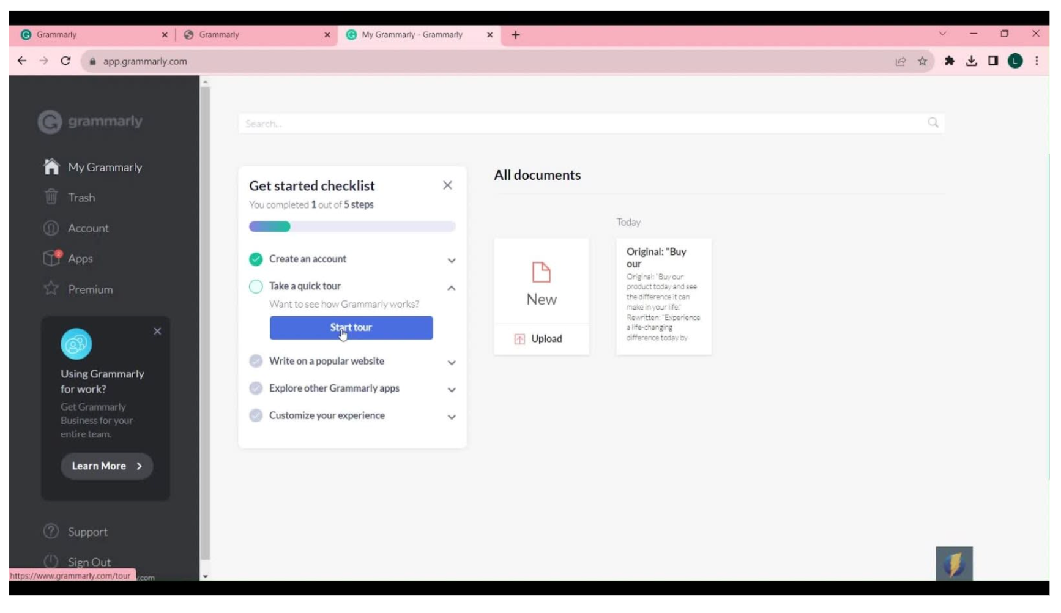Screen dimensions: 1061x613
Task: Toggle browser side panel icon
Action: 993,61
